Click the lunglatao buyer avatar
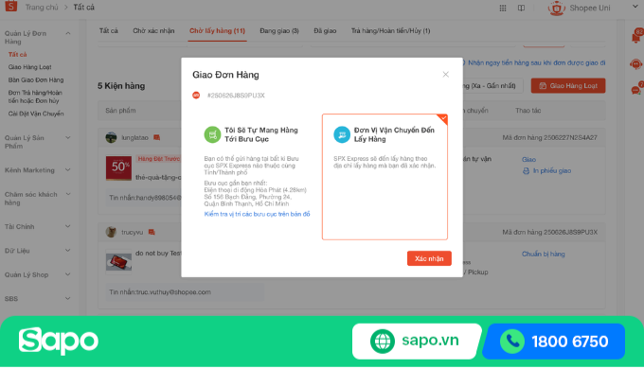 pyautogui.click(x=111, y=137)
